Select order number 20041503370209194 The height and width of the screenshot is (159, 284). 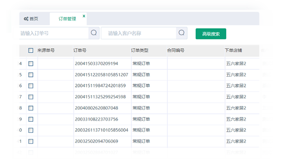point(97,64)
